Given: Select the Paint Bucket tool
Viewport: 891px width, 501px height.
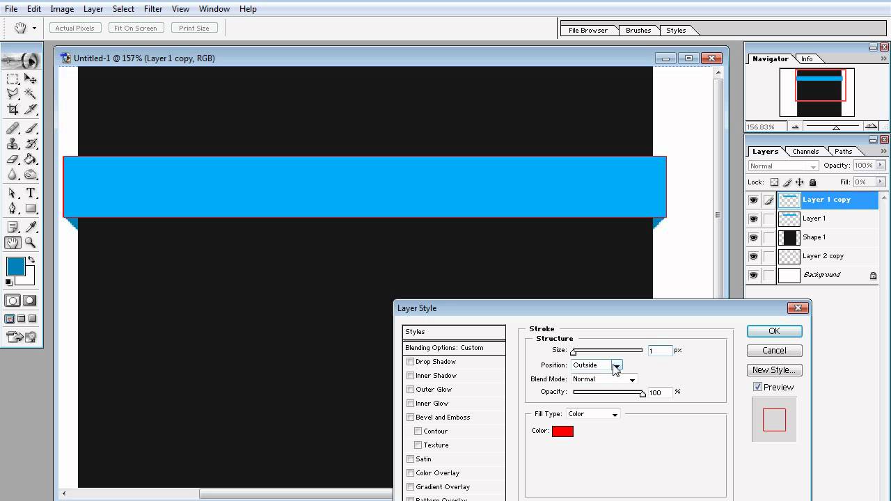Looking at the screenshot, I should [x=31, y=159].
